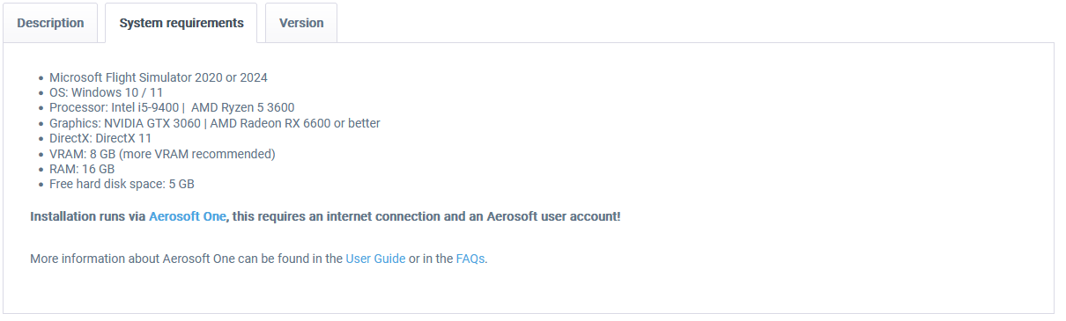Click the Free hard disk space: 5 GB item
Image resolution: width=1066 pixels, height=321 pixels.
pyautogui.click(x=122, y=185)
